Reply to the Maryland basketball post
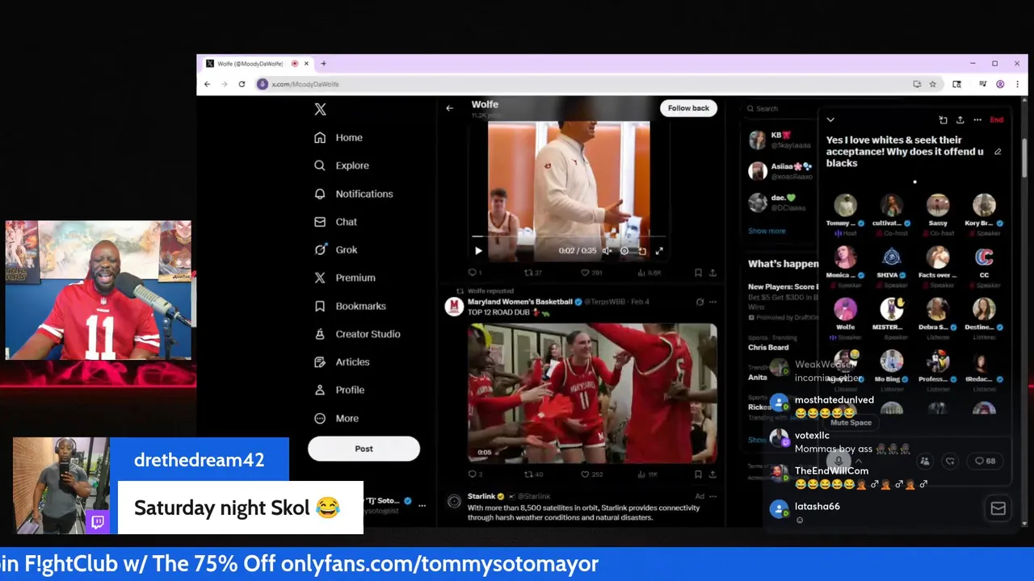Screen dimensions: 1034x581 pos(474,474)
